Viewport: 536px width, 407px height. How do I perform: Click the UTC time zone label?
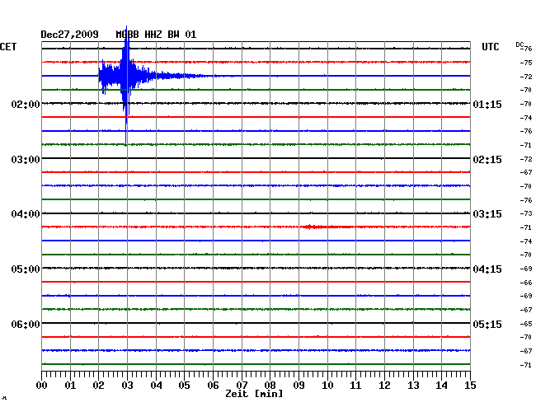(x=490, y=47)
